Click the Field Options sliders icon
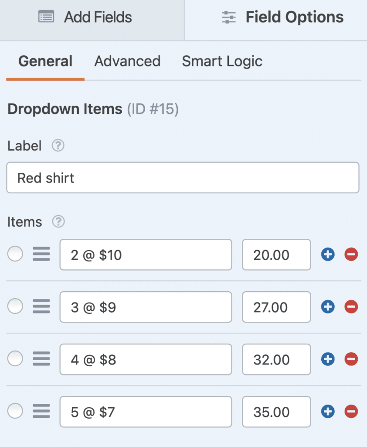 point(228,17)
